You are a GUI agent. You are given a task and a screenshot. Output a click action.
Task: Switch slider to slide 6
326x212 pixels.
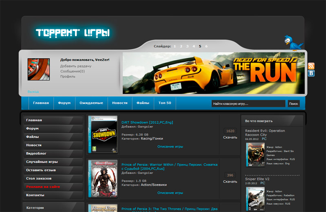[x=206, y=46]
